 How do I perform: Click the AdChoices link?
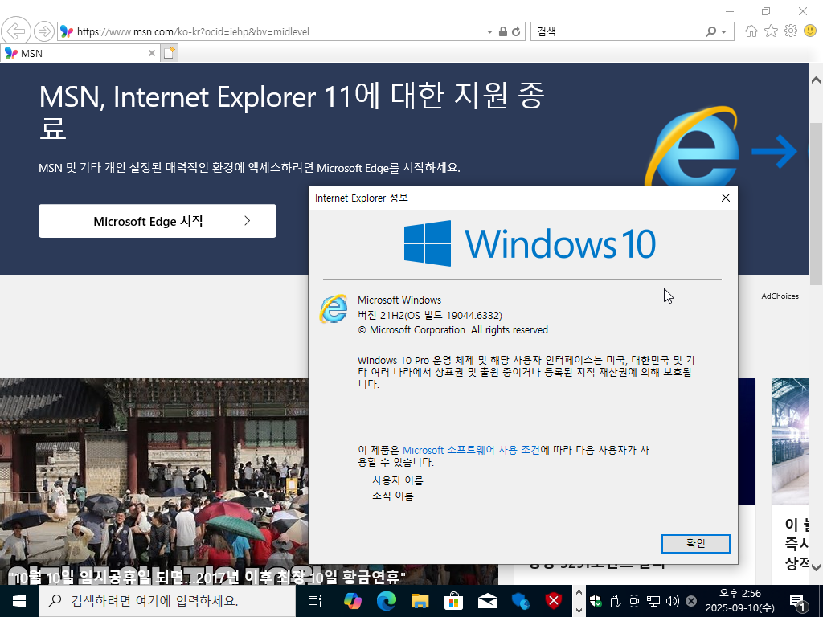pyautogui.click(x=780, y=296)
